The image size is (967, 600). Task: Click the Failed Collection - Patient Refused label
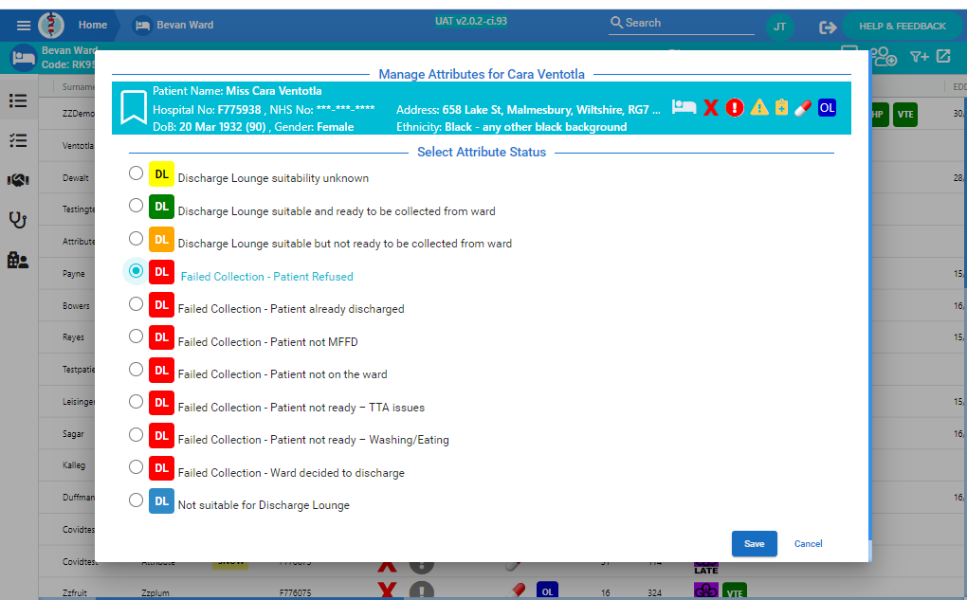tap(267, 277)
